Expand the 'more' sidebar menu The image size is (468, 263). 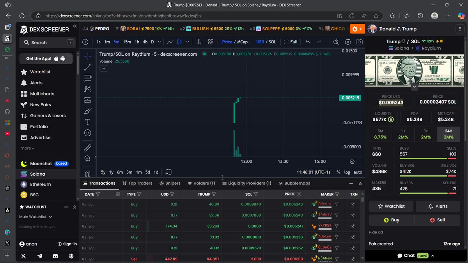coord(27,148)
